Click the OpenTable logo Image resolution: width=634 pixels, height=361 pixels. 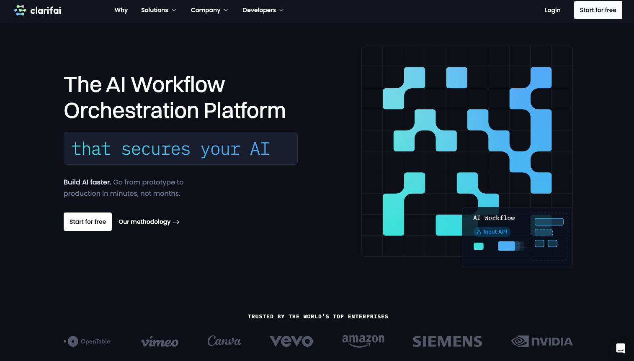(x=88, y=341)
